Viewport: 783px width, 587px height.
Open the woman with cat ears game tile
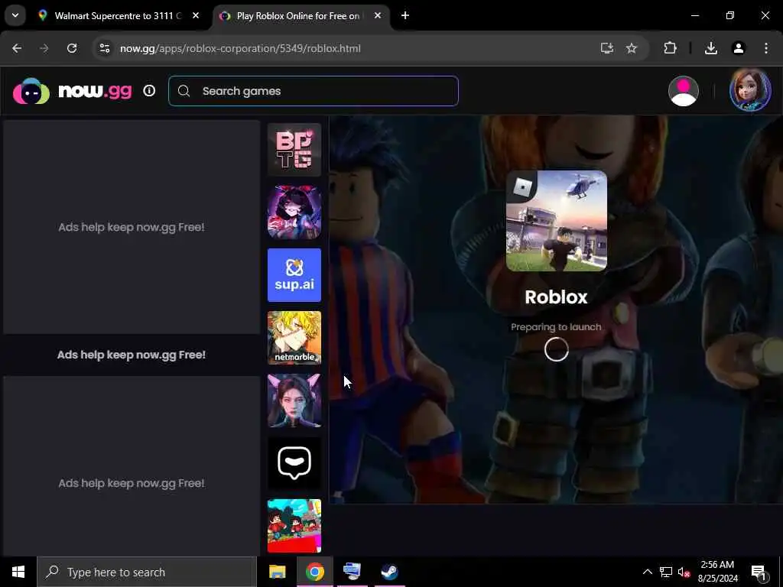click(x=294, y=401)
